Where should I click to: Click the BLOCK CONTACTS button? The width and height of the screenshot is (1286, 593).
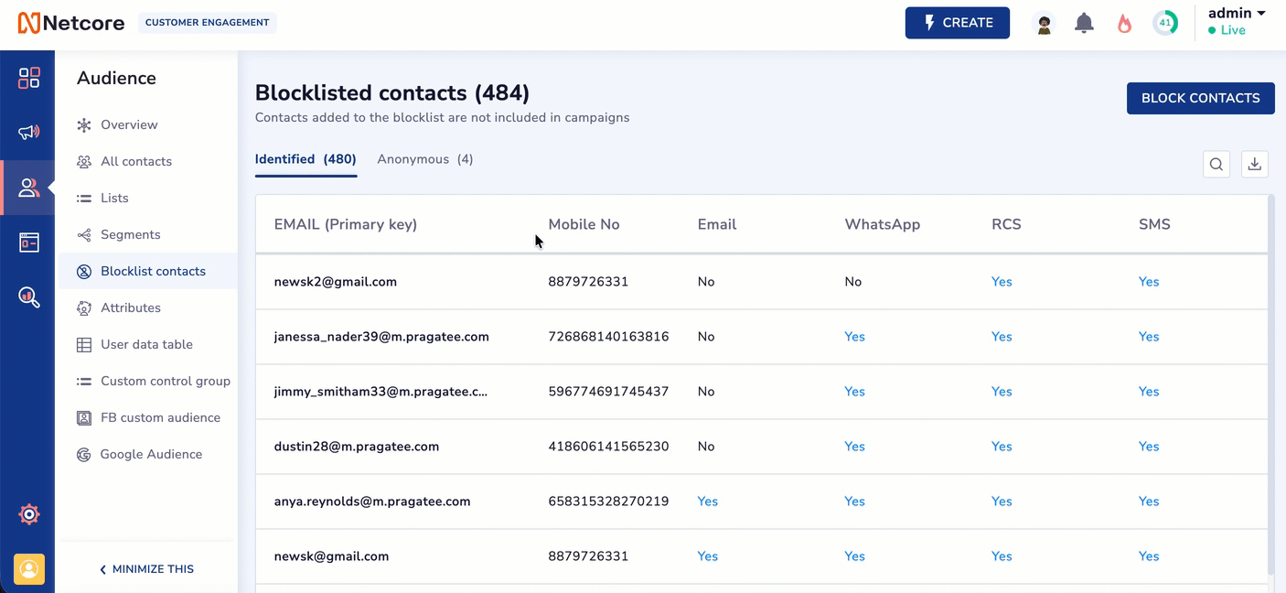point(1201,98)
